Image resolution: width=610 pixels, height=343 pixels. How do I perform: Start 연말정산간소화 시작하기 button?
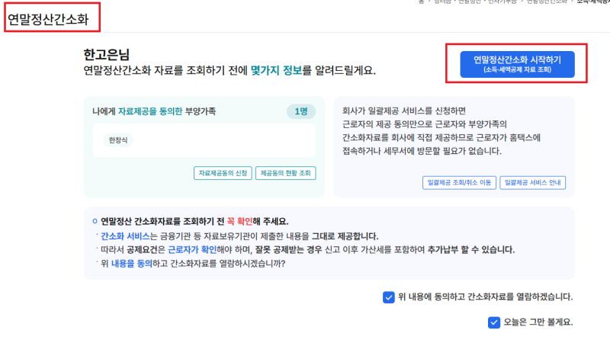517,64
